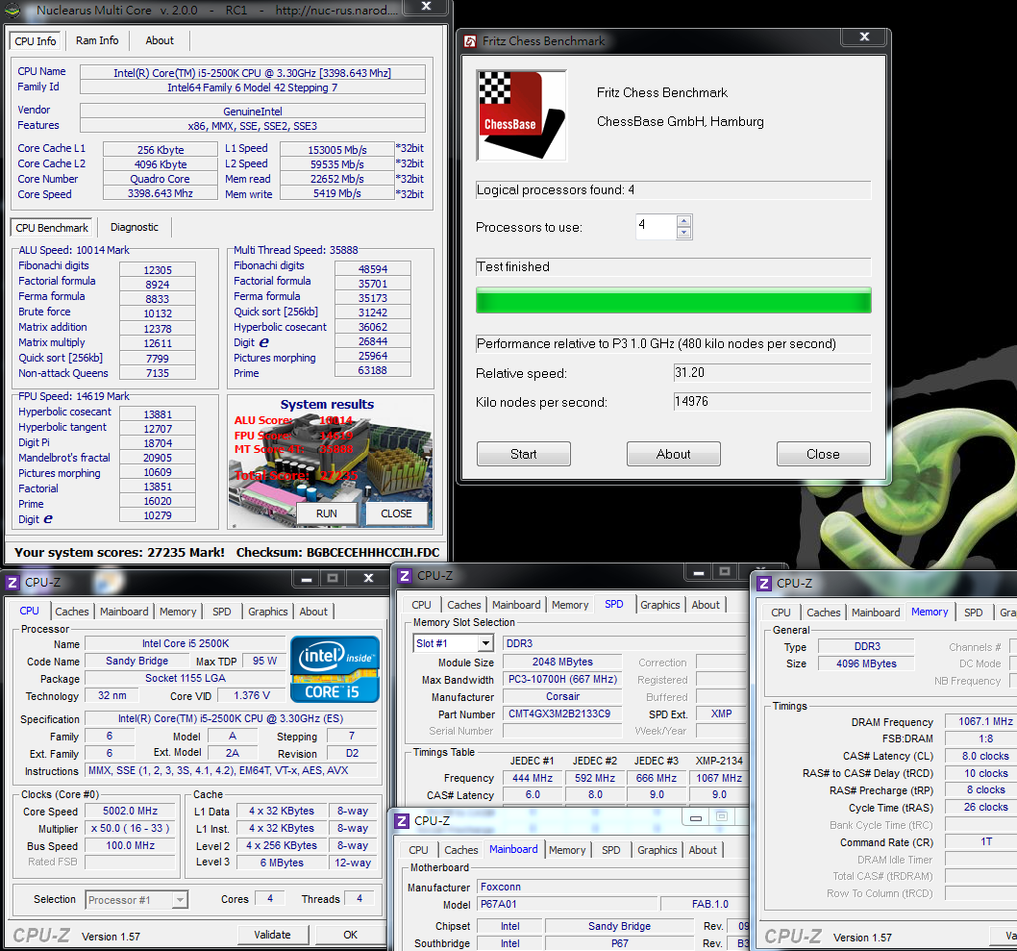The height and width of the screenshot is (951, 1017).
Task: Click the Core Speed 5002.0 MHz field
Action: [x=130, y=811]
